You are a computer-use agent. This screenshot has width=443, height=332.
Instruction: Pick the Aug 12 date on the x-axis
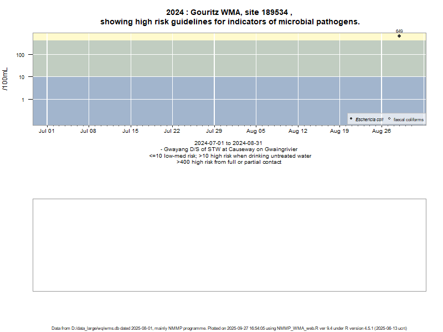tap(298, 132)
